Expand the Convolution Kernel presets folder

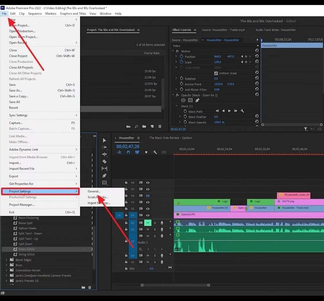(x=6, y=270)
